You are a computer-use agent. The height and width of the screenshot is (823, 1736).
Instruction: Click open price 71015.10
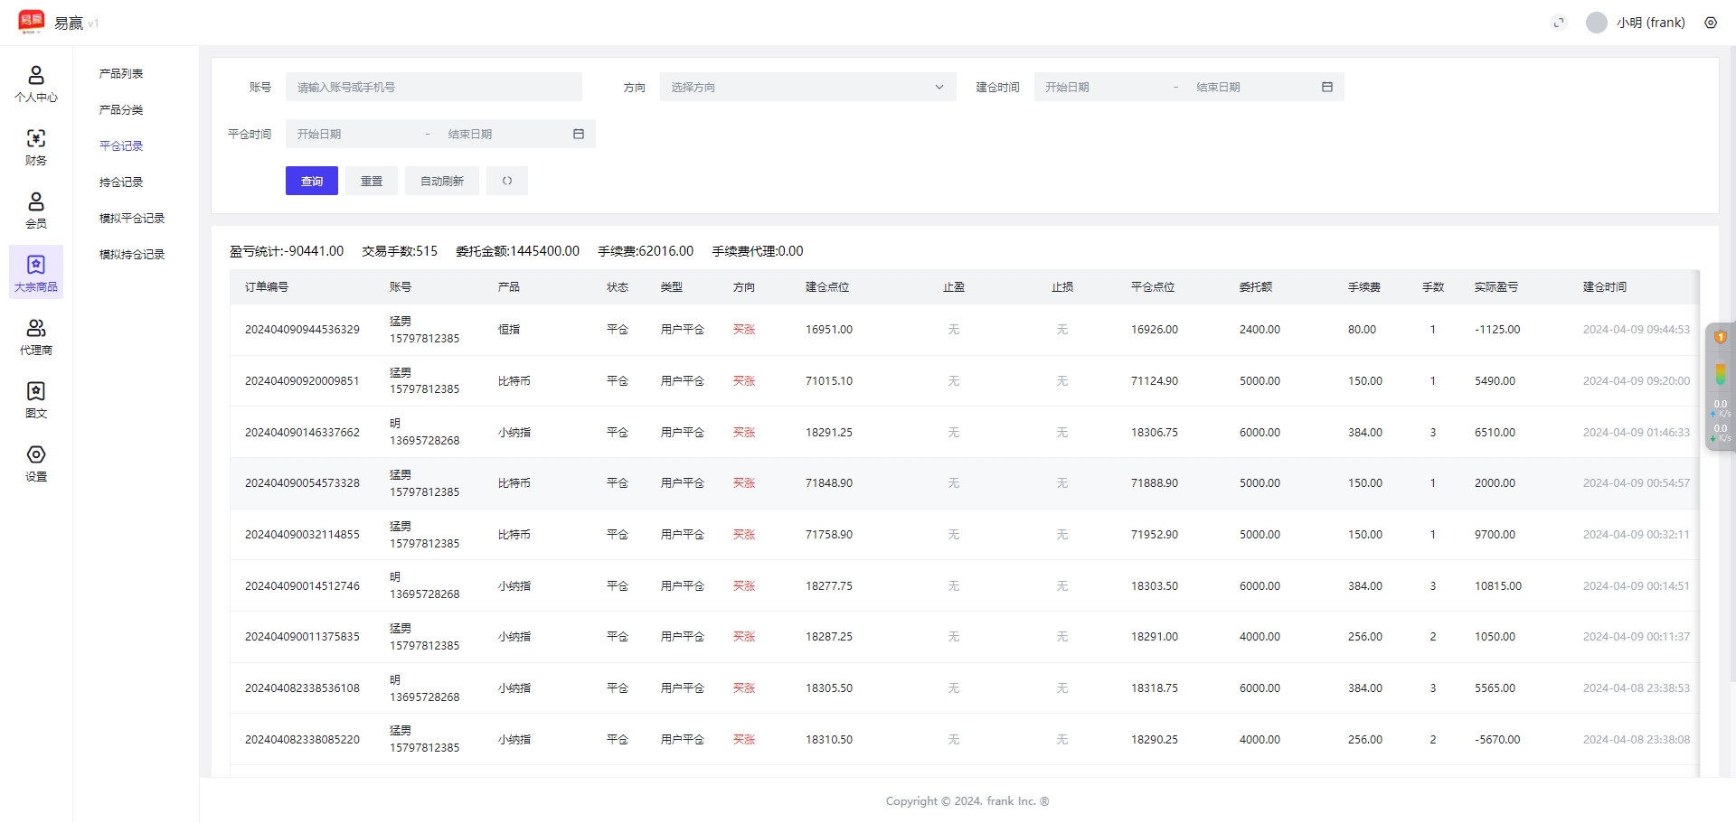pyautogui.click(x=829, y=381)
